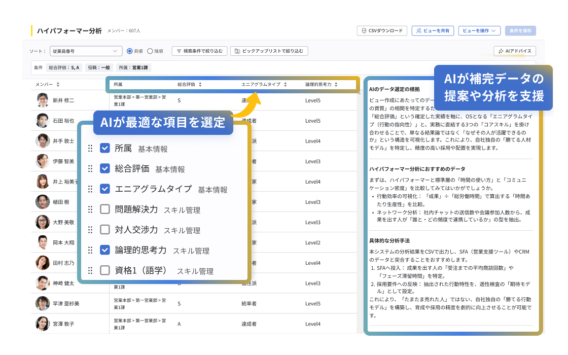Image resolution: width=568 pixels, height=355 pixels.
Task: Click the 条件を保存 button
Action: 520,31
